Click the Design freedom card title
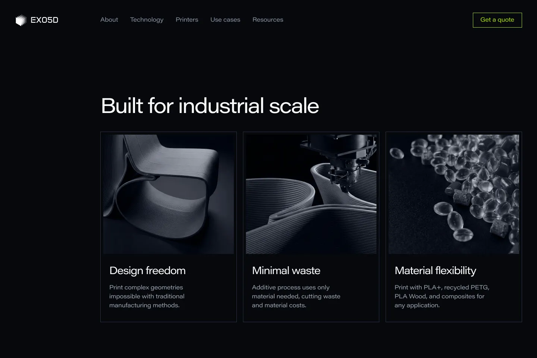This screenshot has width=537, height=358. (x=147, y=270)
